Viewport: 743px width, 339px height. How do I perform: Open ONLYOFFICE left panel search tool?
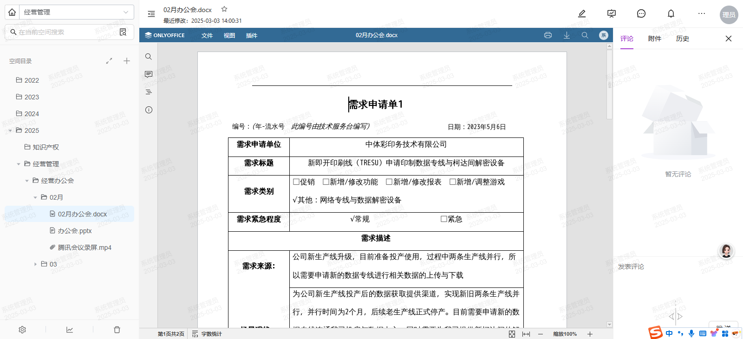(149, 57)
